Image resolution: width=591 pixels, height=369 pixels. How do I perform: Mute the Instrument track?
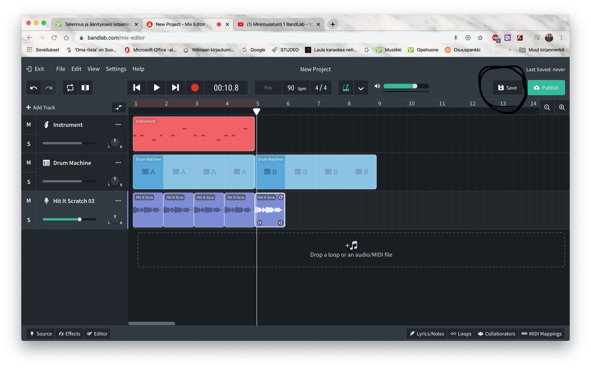[29, 125]
